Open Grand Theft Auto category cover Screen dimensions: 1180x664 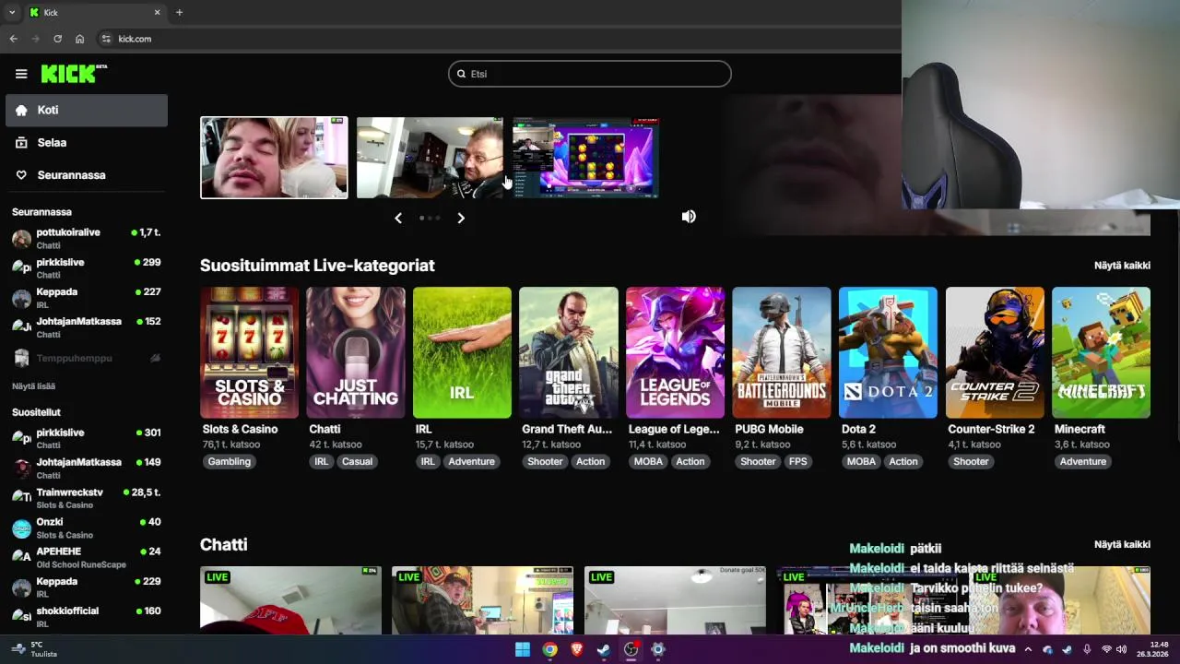click(569, 352)
